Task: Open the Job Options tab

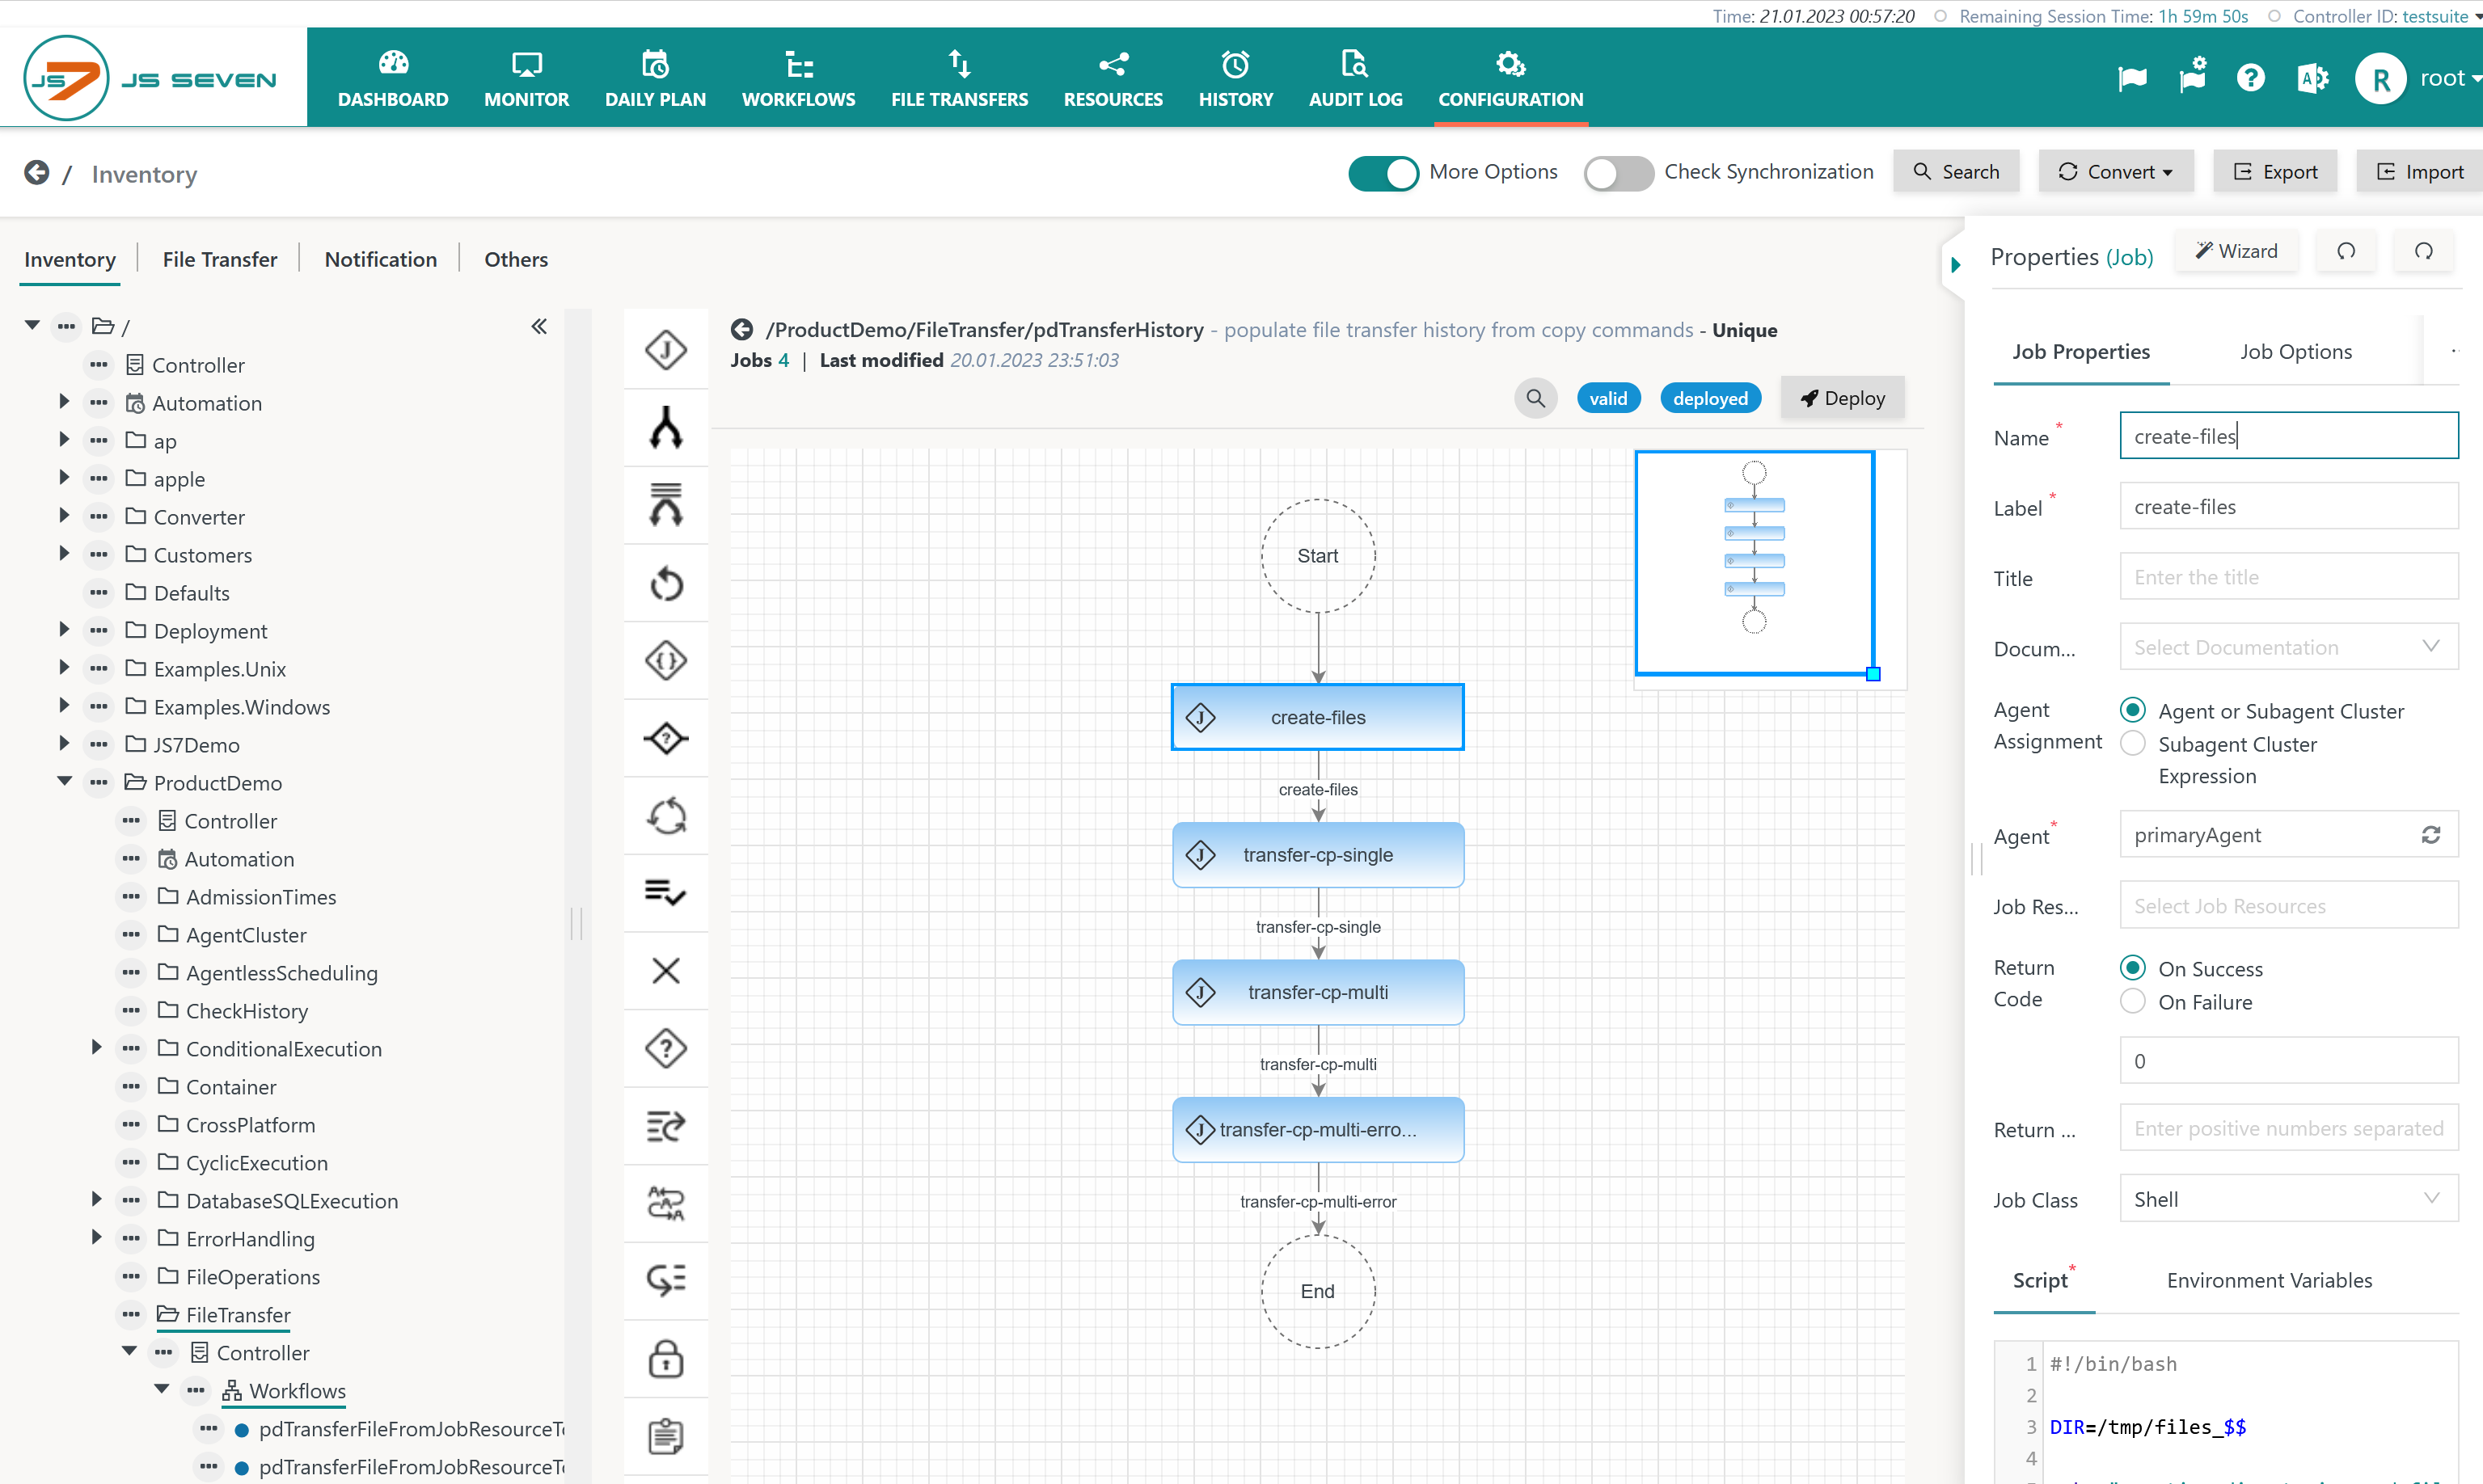Action: point(2295,351)
